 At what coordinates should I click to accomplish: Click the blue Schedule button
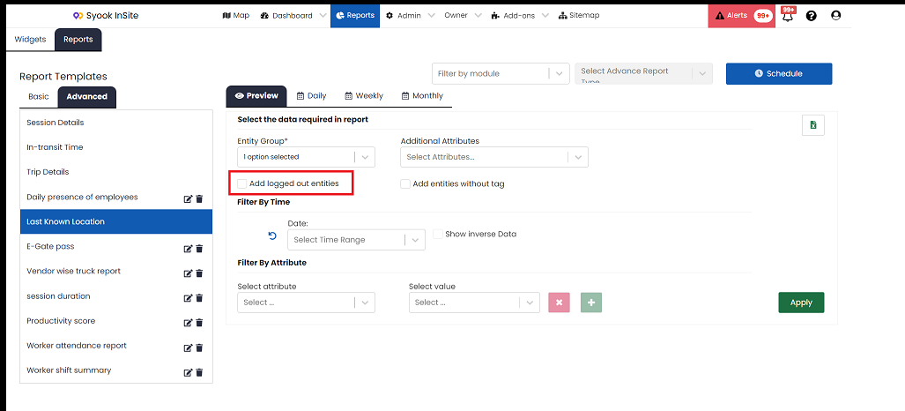pyautogui.click(x=779, y=73)
